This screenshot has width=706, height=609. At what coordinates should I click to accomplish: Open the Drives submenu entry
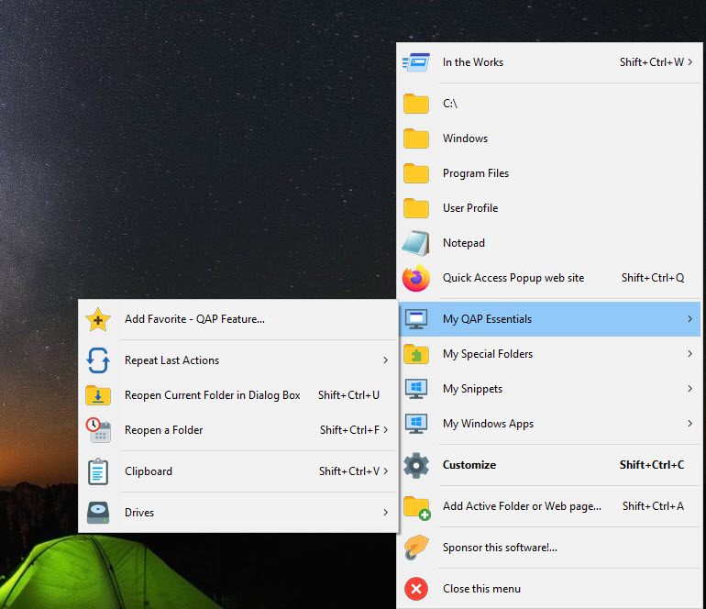[238, 513]
